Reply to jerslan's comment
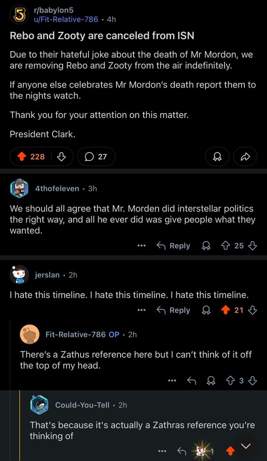 click(177, 310)
